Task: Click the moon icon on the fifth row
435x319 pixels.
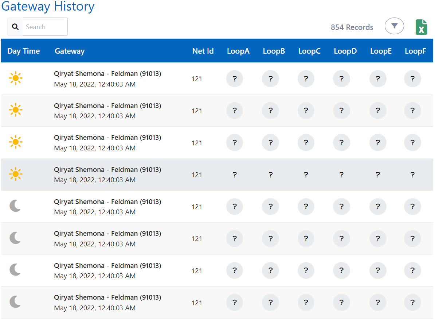Action: (15, 206)
